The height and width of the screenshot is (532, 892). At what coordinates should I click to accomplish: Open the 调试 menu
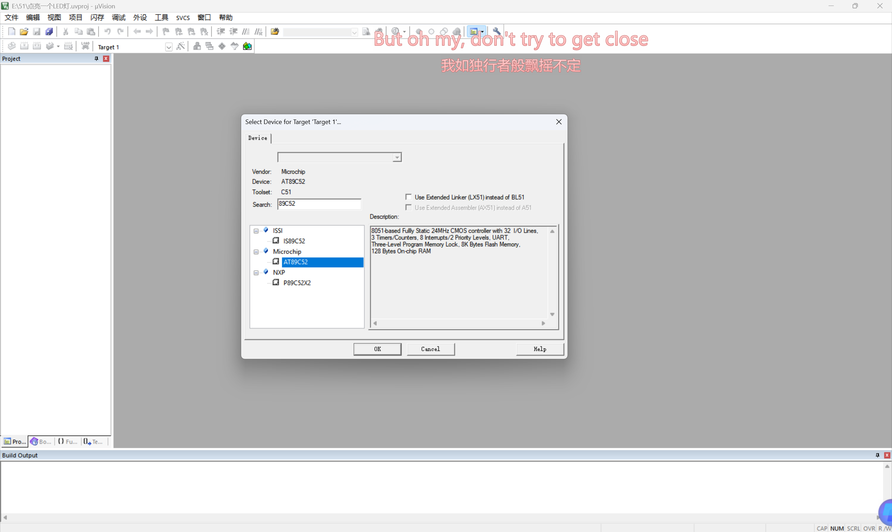(119, 17)
